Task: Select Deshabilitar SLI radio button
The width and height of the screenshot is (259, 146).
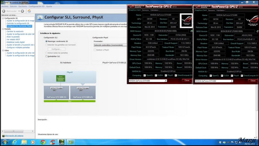Action: [x=46, y=56]
